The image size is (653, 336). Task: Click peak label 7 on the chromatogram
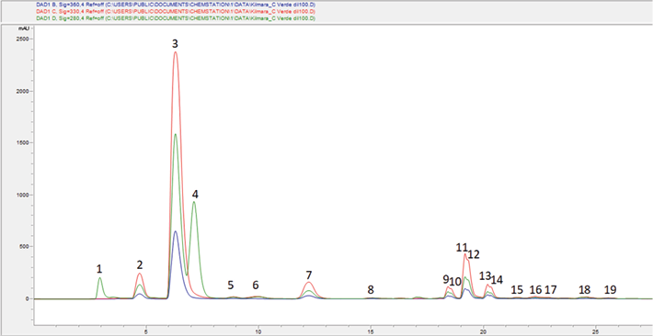coord(309,274)
